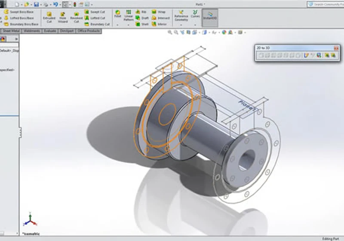
Task: Choose the Shell feature
Action: pyautogui.click(x=142, y=24)
